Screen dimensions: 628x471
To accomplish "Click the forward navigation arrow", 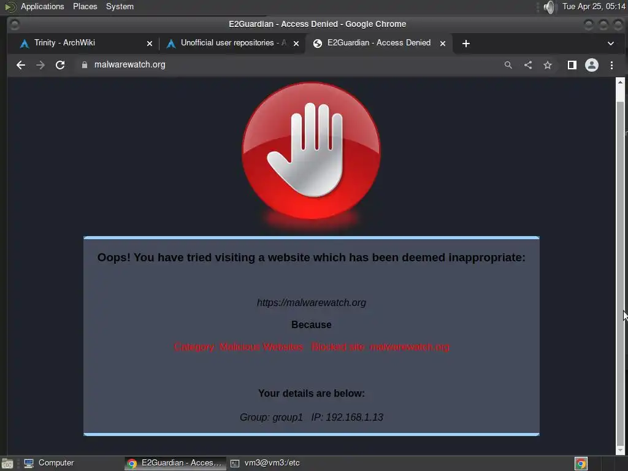I will click(40, 65).
